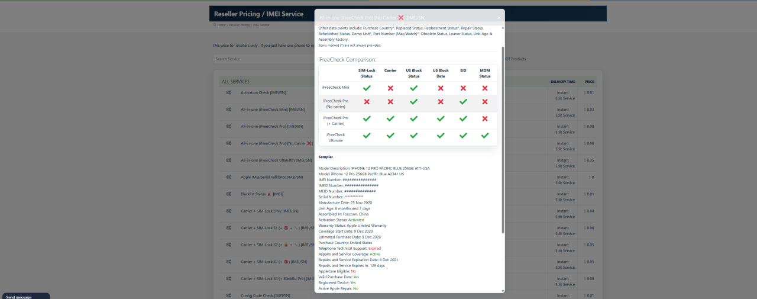Click MDM Status column header in comparison table

tap(485, 73)
